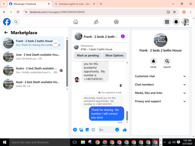Screen dimensions: 195x146
Task: Open the Windows Start button
Action: (5, 142)
